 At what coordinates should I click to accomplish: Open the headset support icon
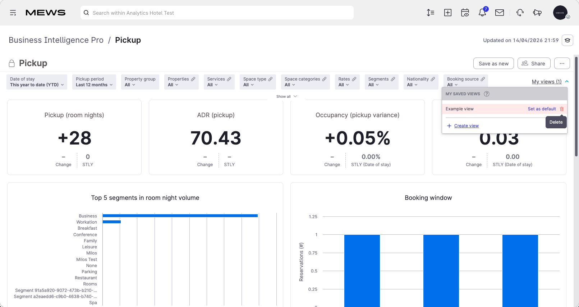pos(520,13)
